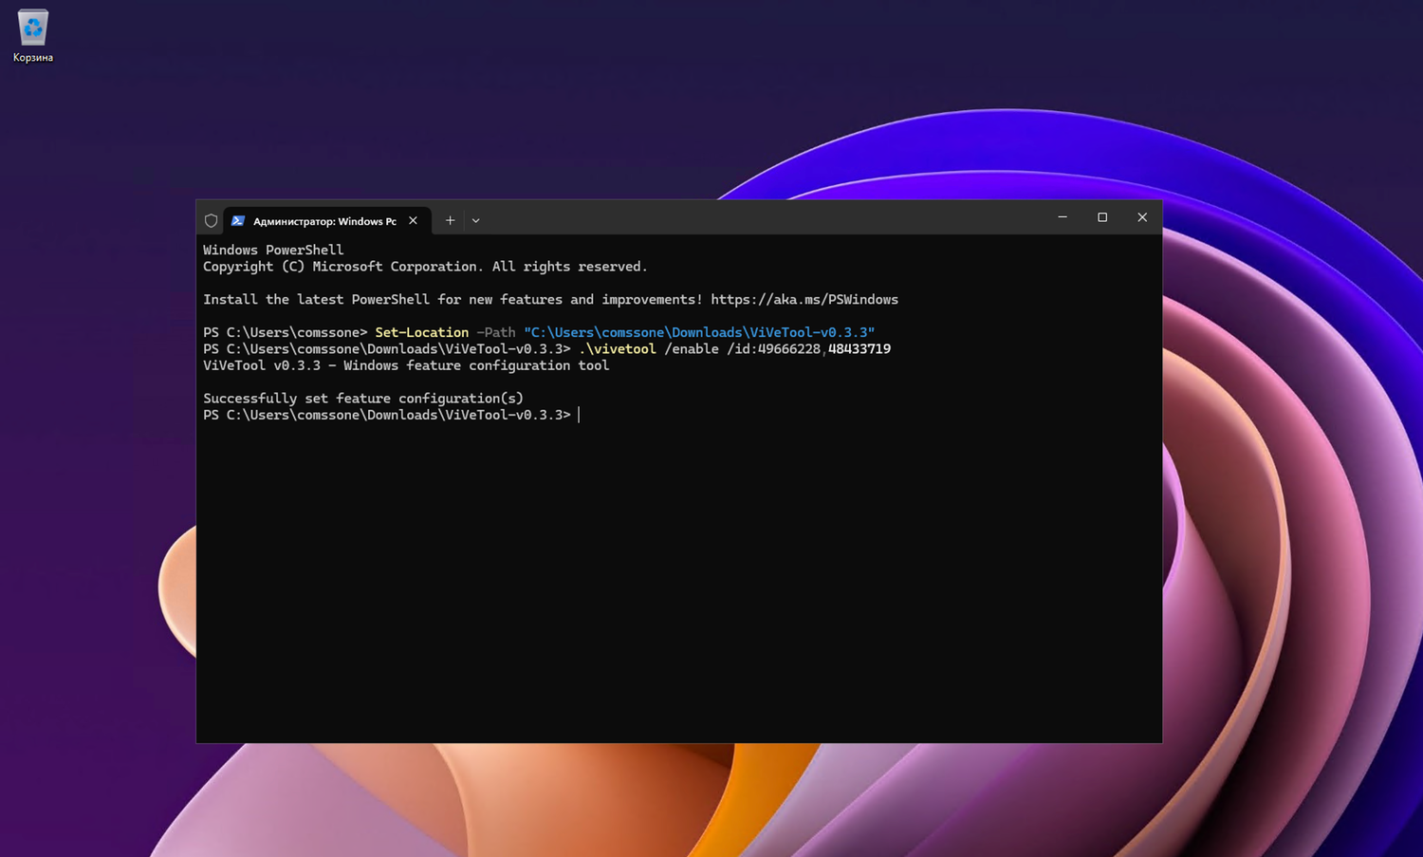This screenshot has width=1423, height=857.
Task: Click the https://aka.ms/PSWindows link
Action: tap(804, 300)
